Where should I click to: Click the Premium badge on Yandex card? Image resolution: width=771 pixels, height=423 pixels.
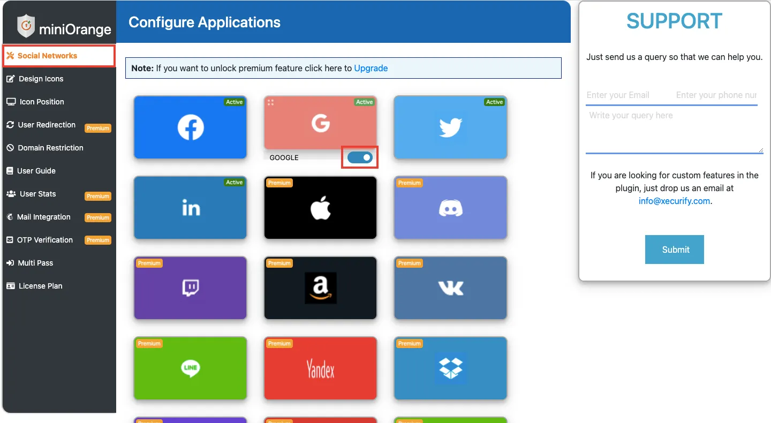[279, 343]
